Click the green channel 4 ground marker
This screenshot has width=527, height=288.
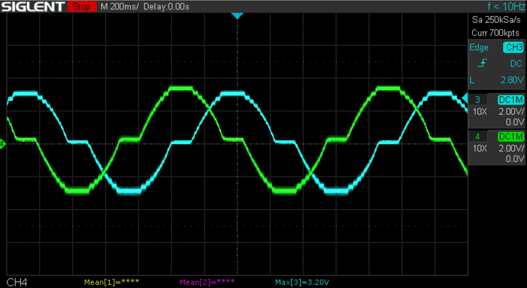3,144
